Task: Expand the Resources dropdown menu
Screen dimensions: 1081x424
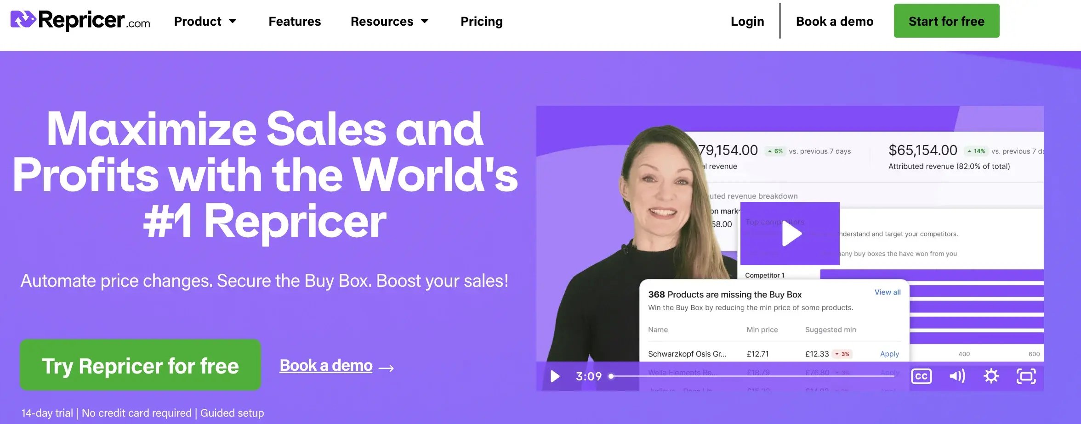Action: (389, 22)
